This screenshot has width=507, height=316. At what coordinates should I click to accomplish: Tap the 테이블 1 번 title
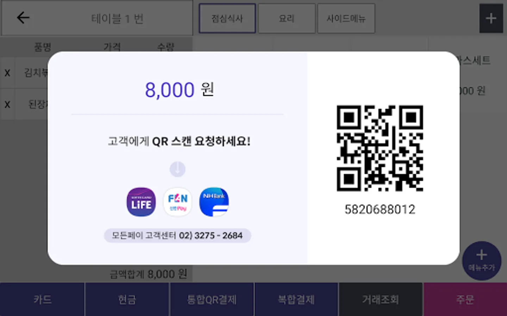tap(117, 18)
